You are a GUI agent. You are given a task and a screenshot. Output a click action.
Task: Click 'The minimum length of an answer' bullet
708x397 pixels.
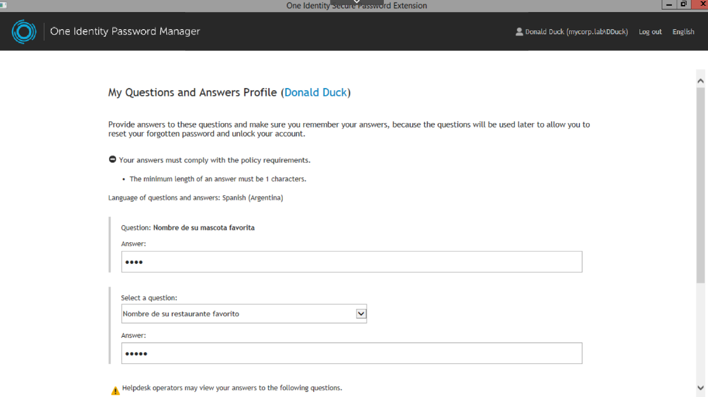(x=218, y=179)
